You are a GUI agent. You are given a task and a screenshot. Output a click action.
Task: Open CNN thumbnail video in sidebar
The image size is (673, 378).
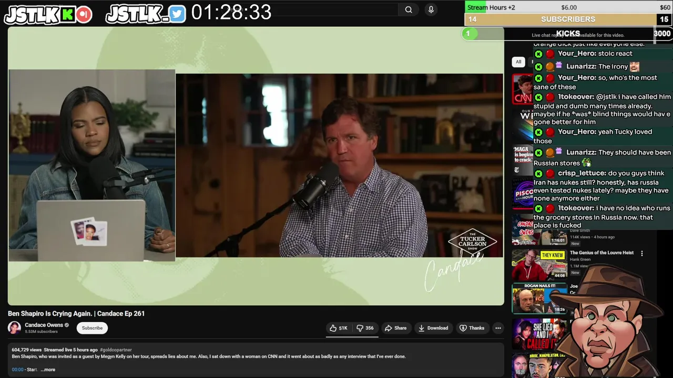point(523,89)
